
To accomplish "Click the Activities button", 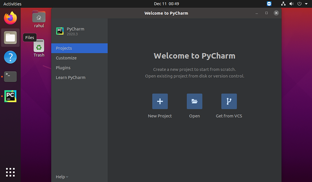I will 12,4.
